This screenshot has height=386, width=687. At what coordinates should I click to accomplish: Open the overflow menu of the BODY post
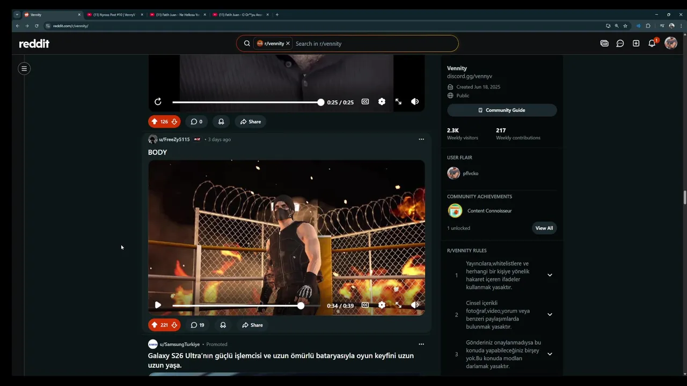(421, 139)
